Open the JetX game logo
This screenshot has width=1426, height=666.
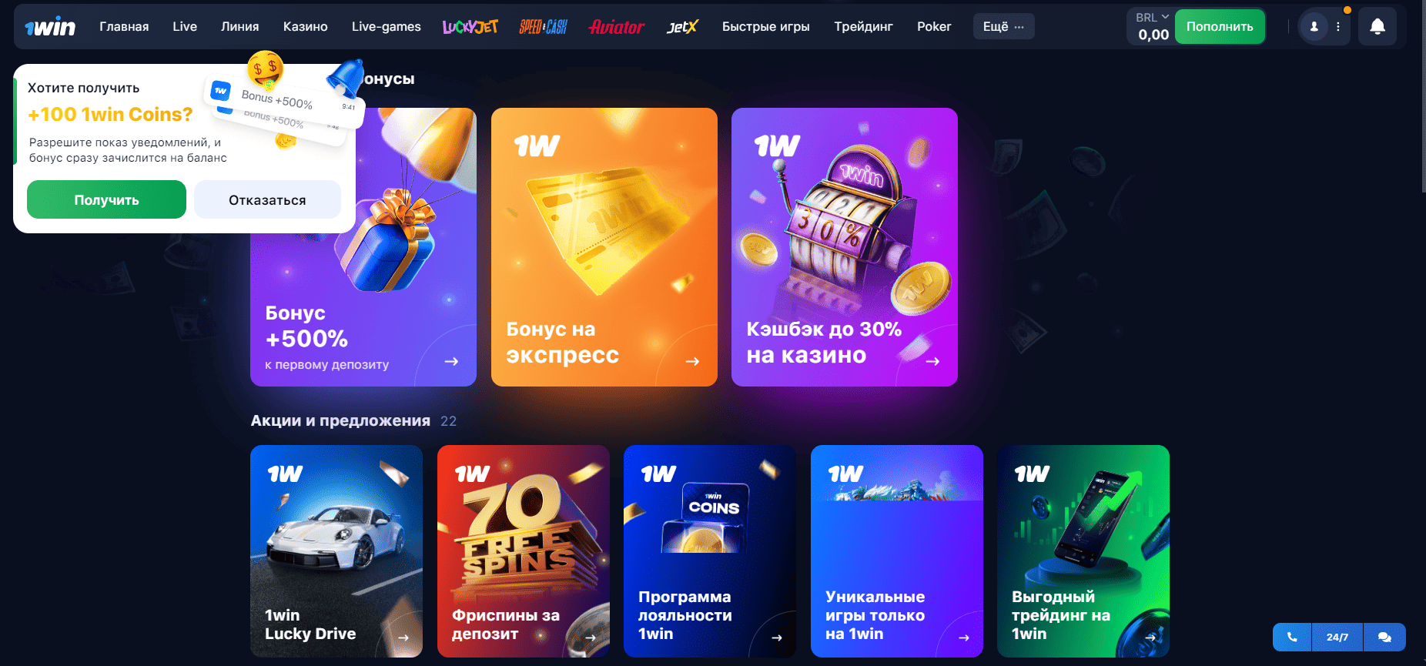681,27
